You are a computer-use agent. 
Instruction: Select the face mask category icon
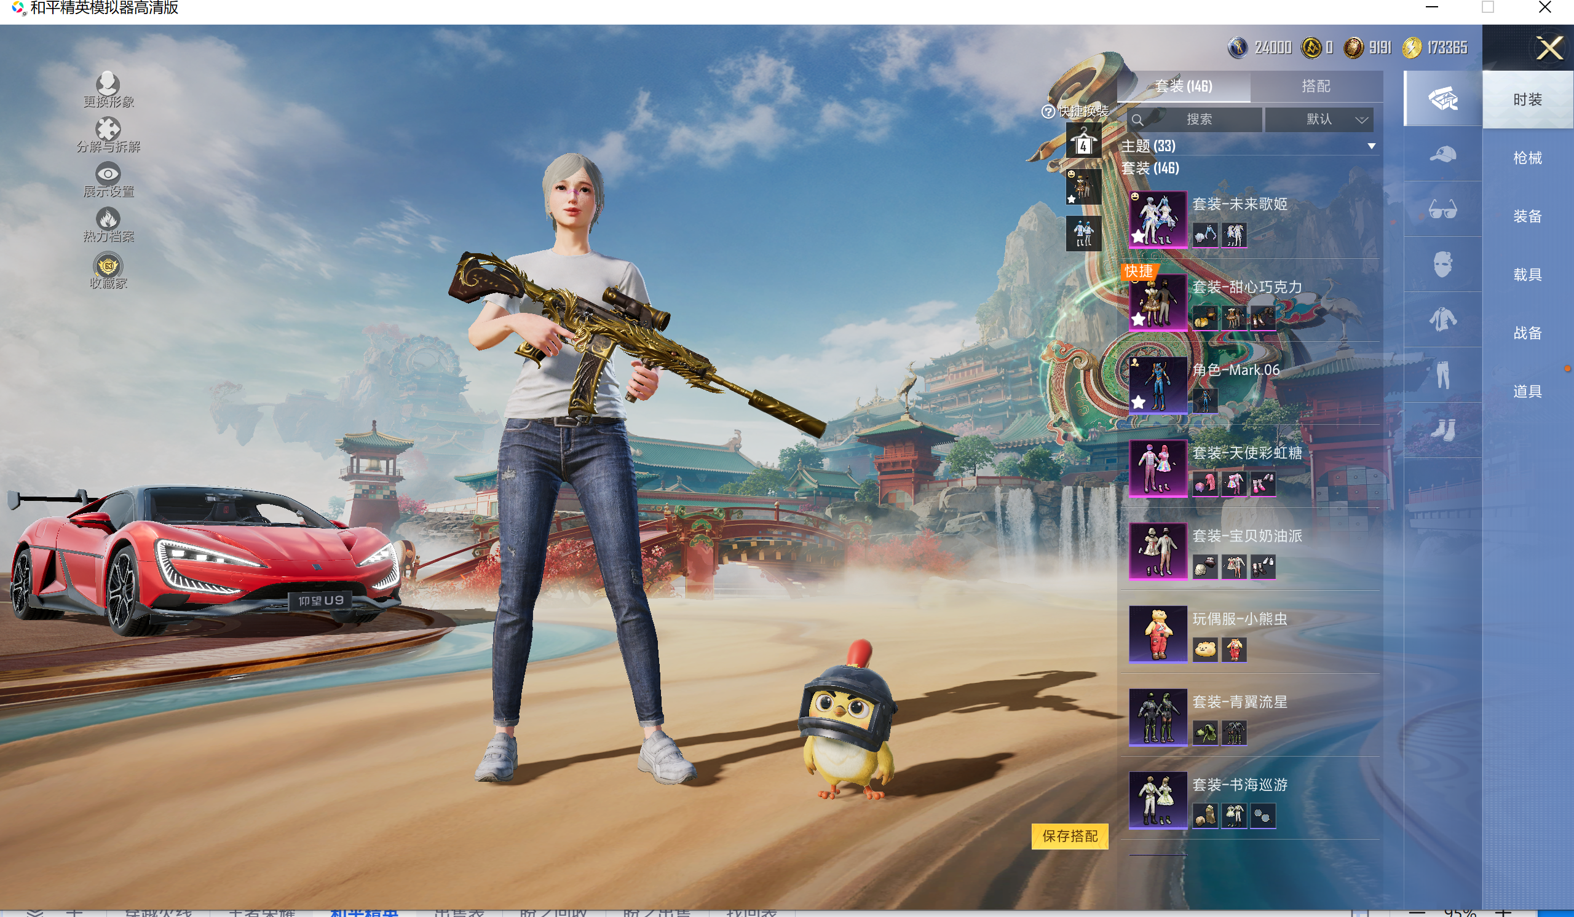(x=1443, y=265)
